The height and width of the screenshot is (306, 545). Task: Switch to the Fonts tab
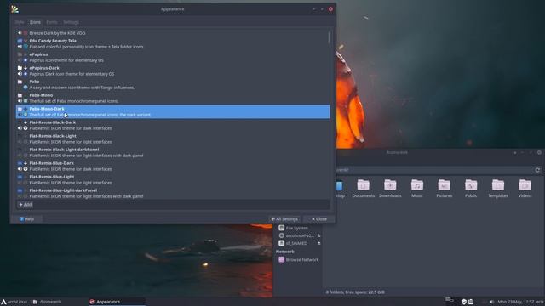pos(52,22)
